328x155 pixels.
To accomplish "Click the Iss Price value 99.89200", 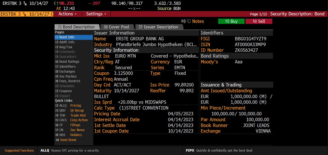I will pyautogui.click(x=184, y=85).
